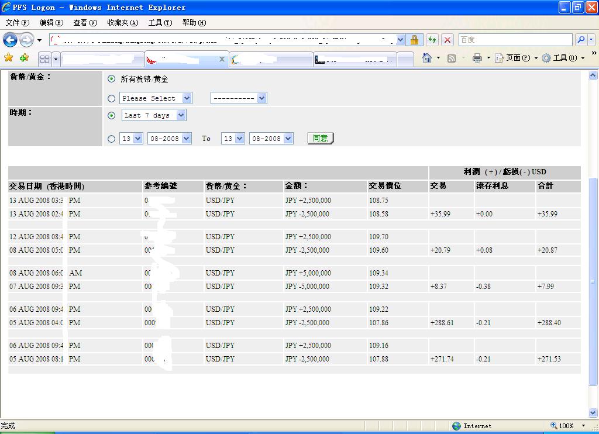
Task: Open the 查看(V) menu
Action: tap(85, 23)
